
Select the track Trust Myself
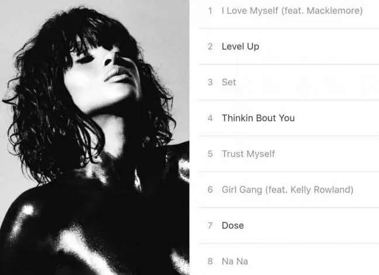248,154
